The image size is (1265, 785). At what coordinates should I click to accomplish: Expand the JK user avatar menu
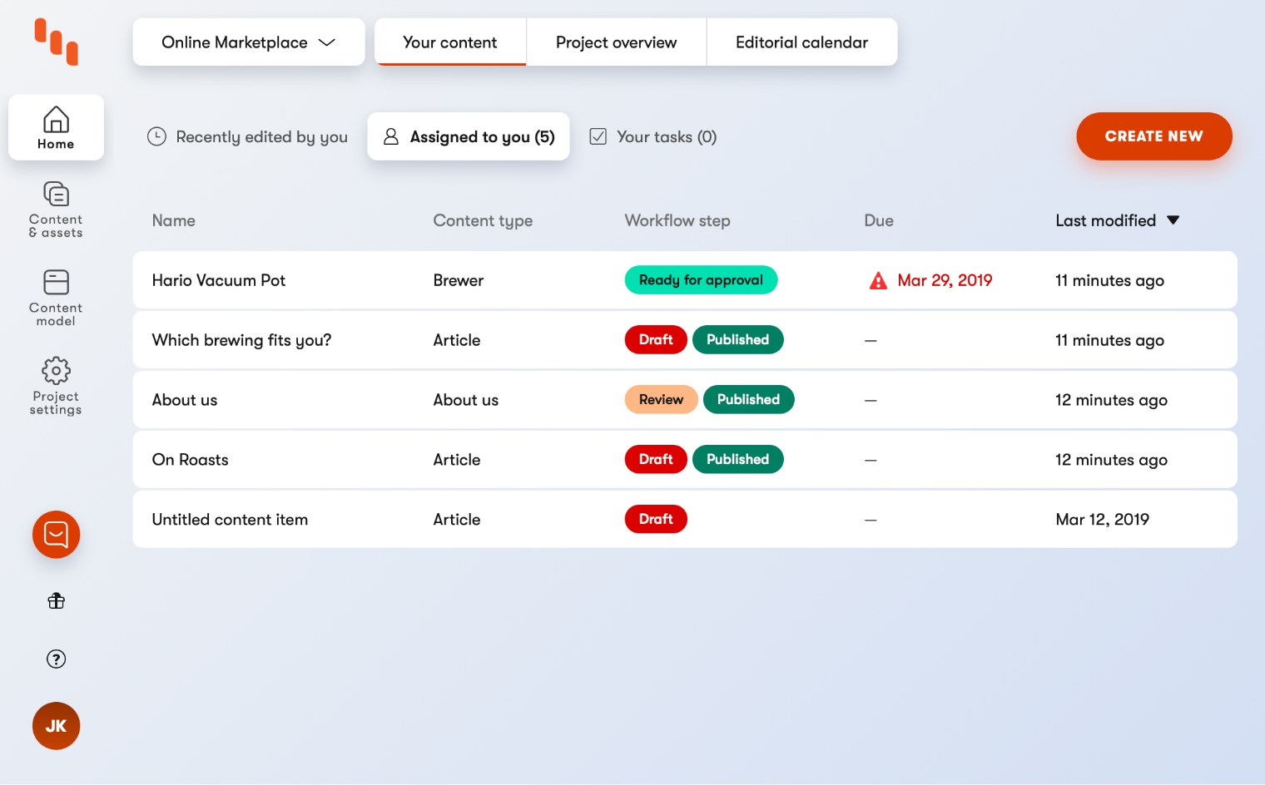56,726
